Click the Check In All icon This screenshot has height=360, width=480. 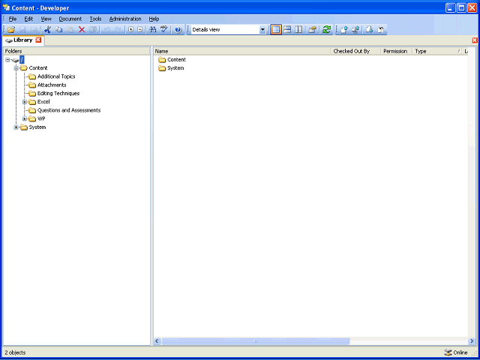355,30
